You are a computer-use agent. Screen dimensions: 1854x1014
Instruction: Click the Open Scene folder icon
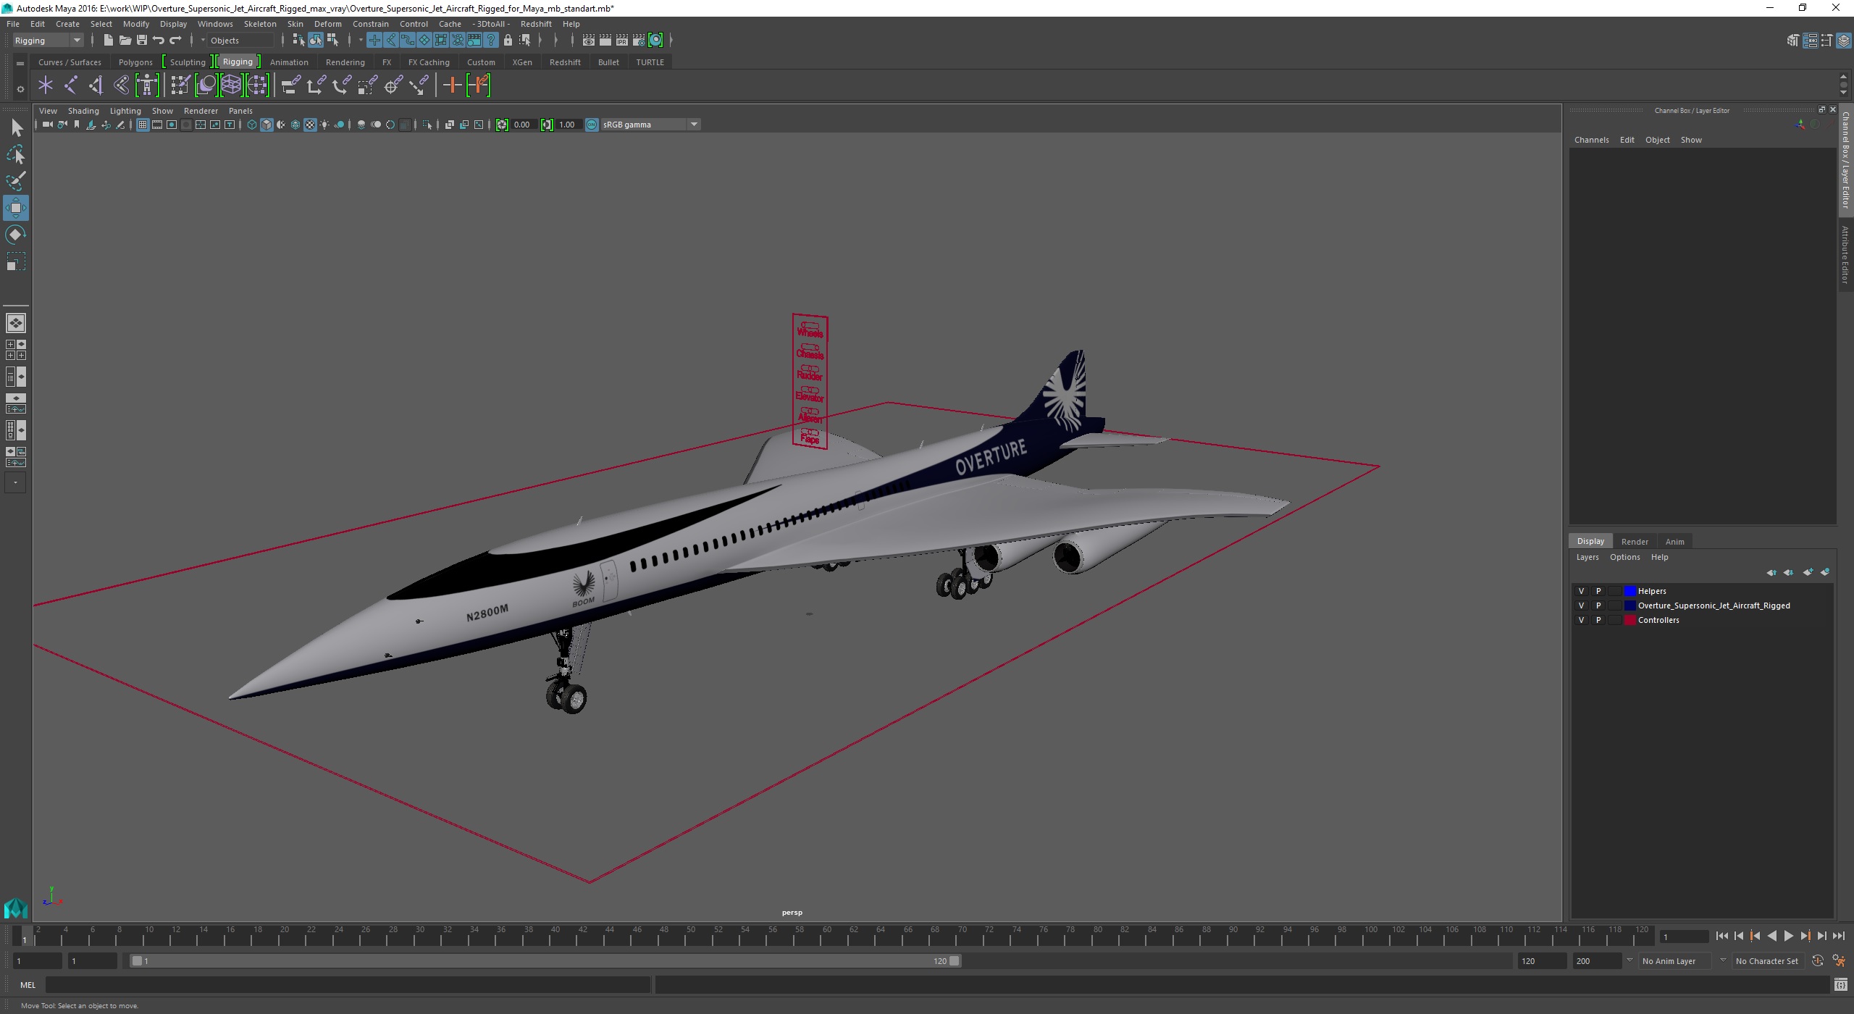[125, 40]
